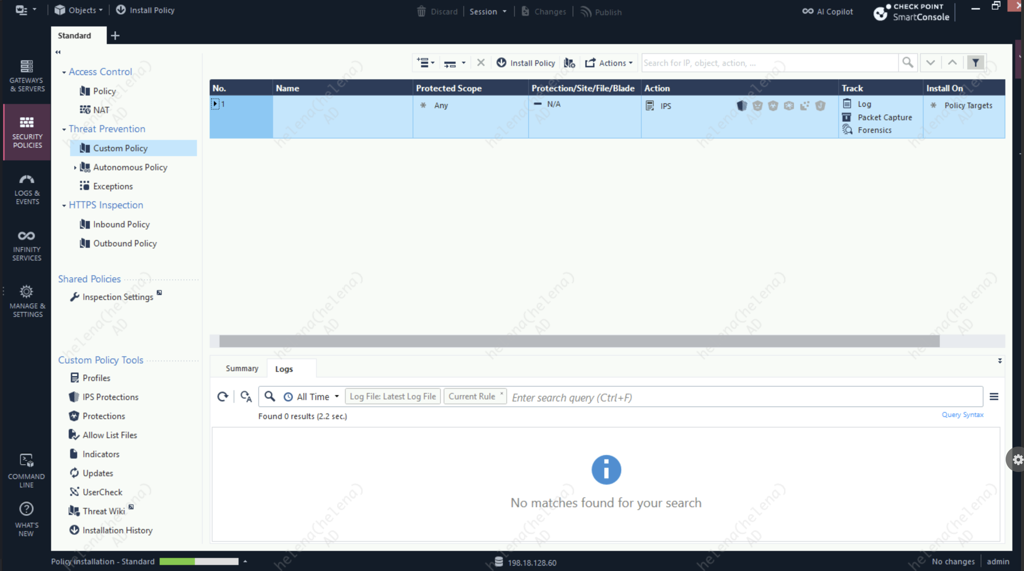Viewport: 1024px width, 571px height.
Task: Open Gateways & Servers view
Action: pyautogui.click(x=27, y=75)
